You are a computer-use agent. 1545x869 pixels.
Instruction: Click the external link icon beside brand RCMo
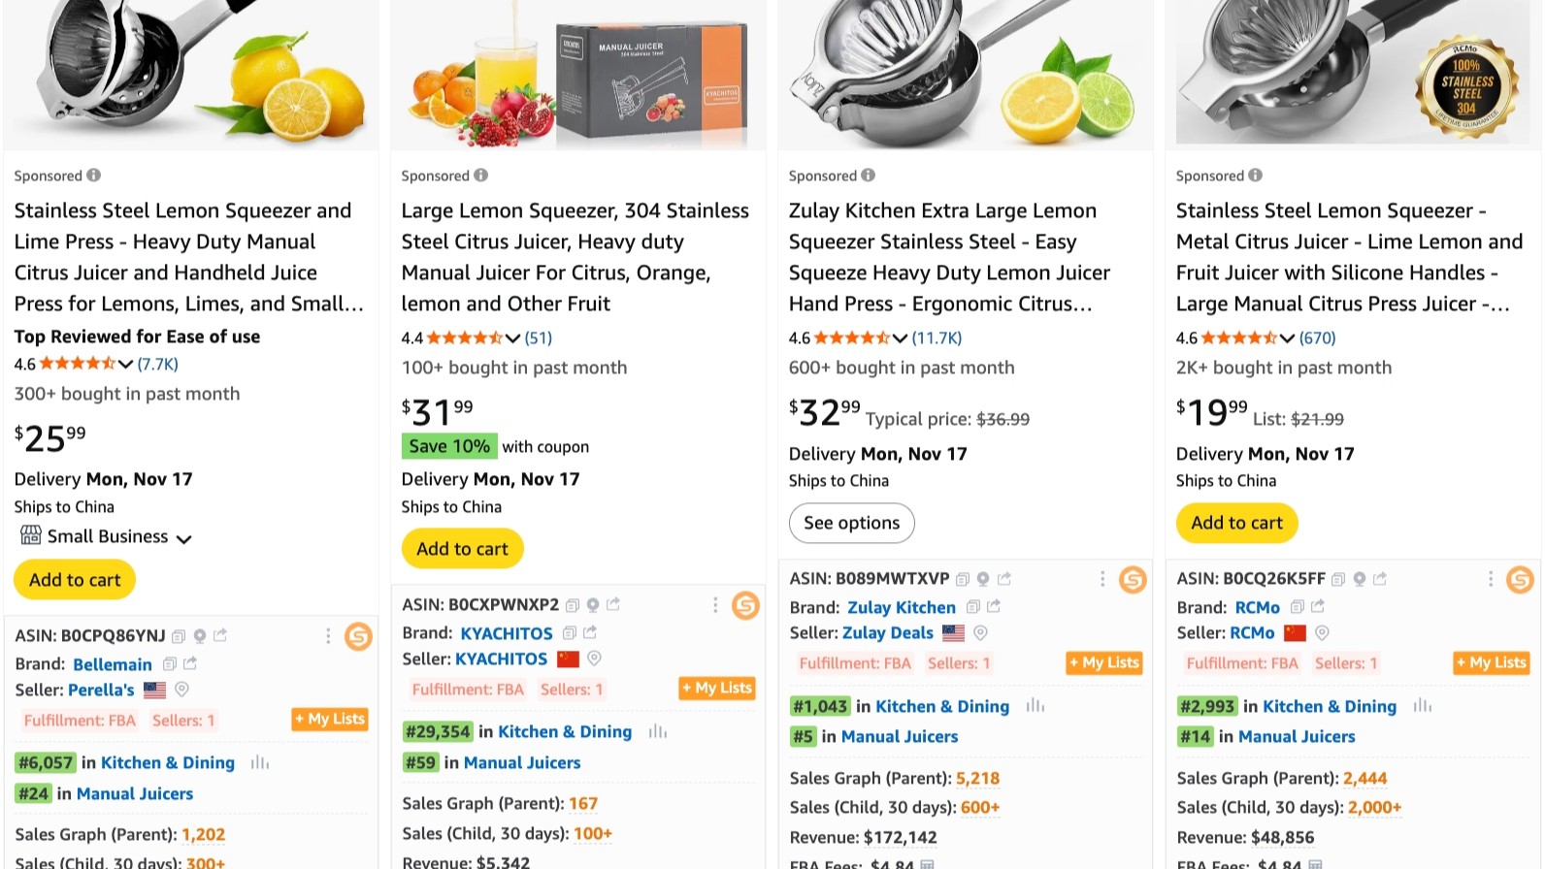1318,604
